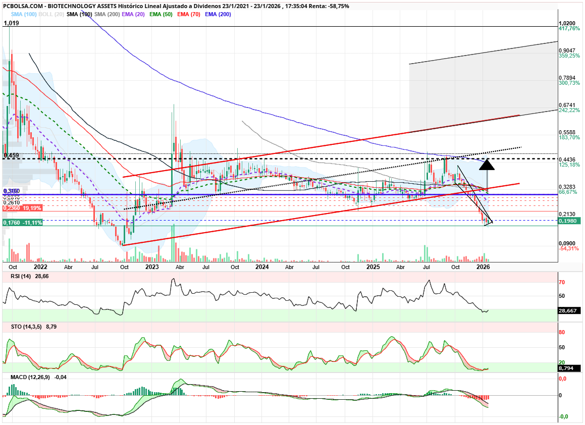This screenshot has width=585, height=425.
Task: Click the 0,459 dotted level label
Action: [x=11, y=155]
